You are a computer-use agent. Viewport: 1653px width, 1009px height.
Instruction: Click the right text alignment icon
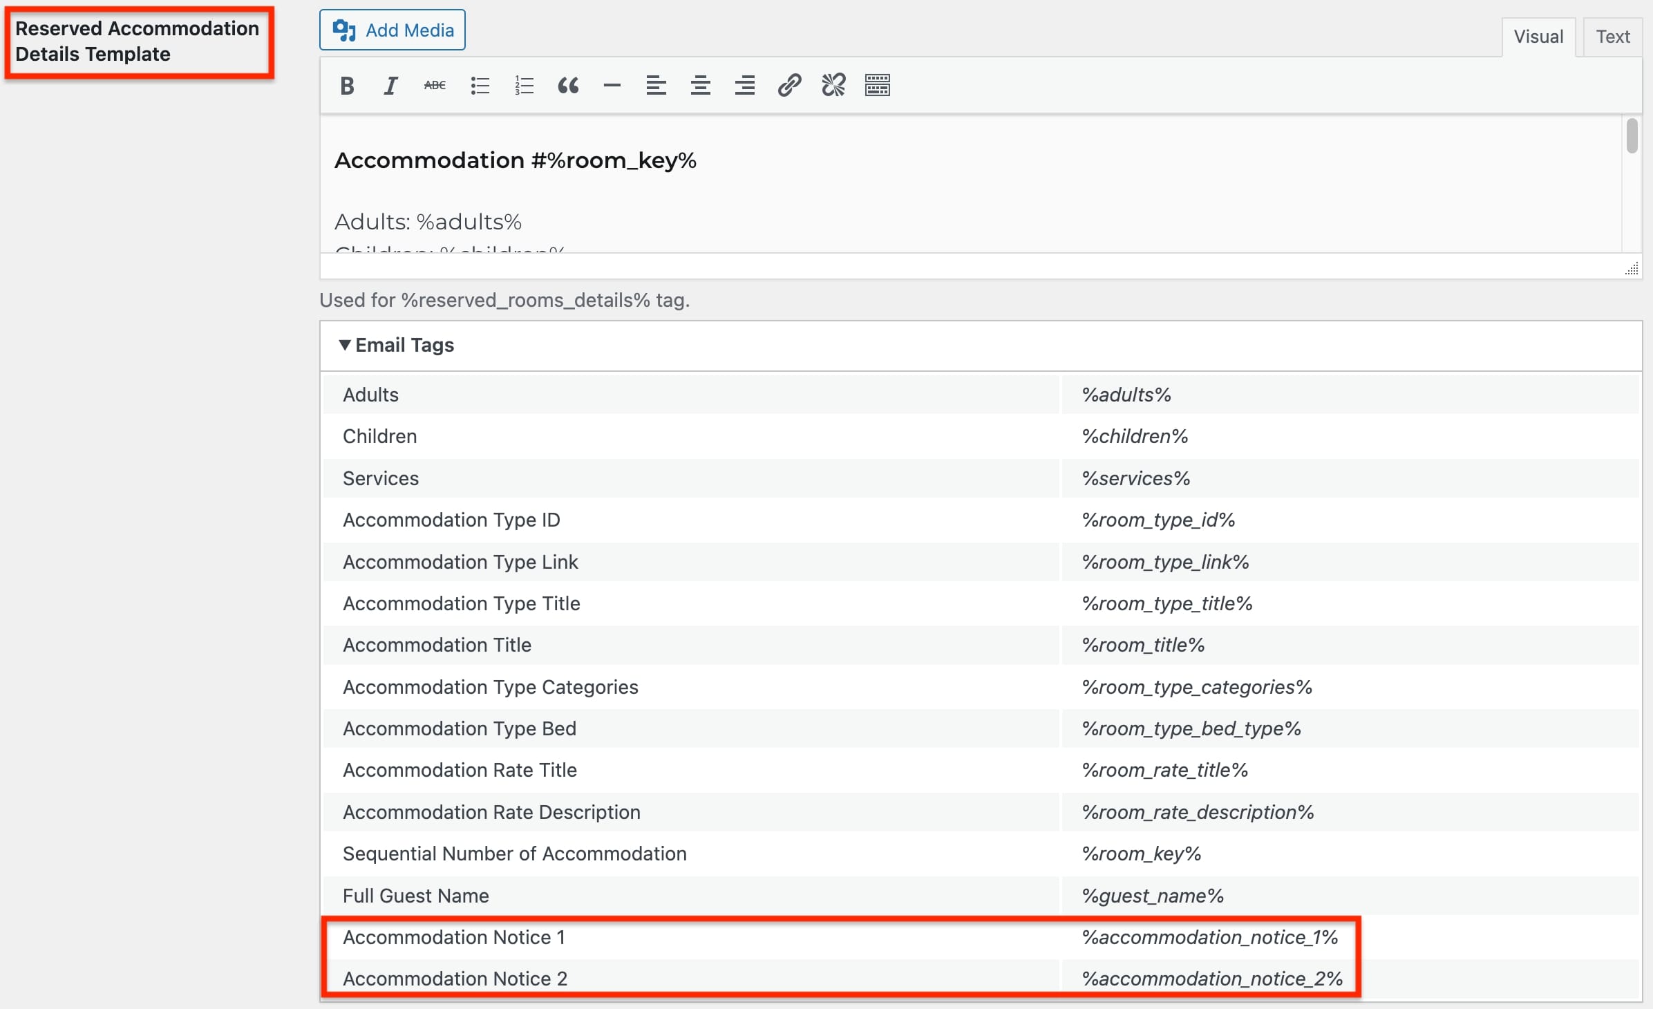[x=745, y=85]
